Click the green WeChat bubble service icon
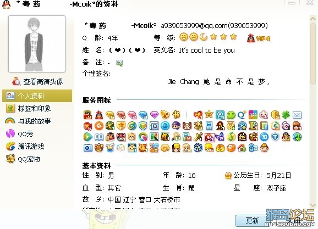318x229 pixels. coord(231,115)
